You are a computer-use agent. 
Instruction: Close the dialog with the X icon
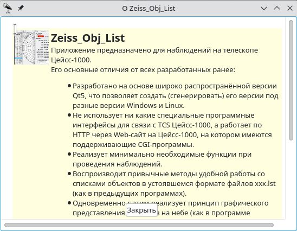point(290,8)
